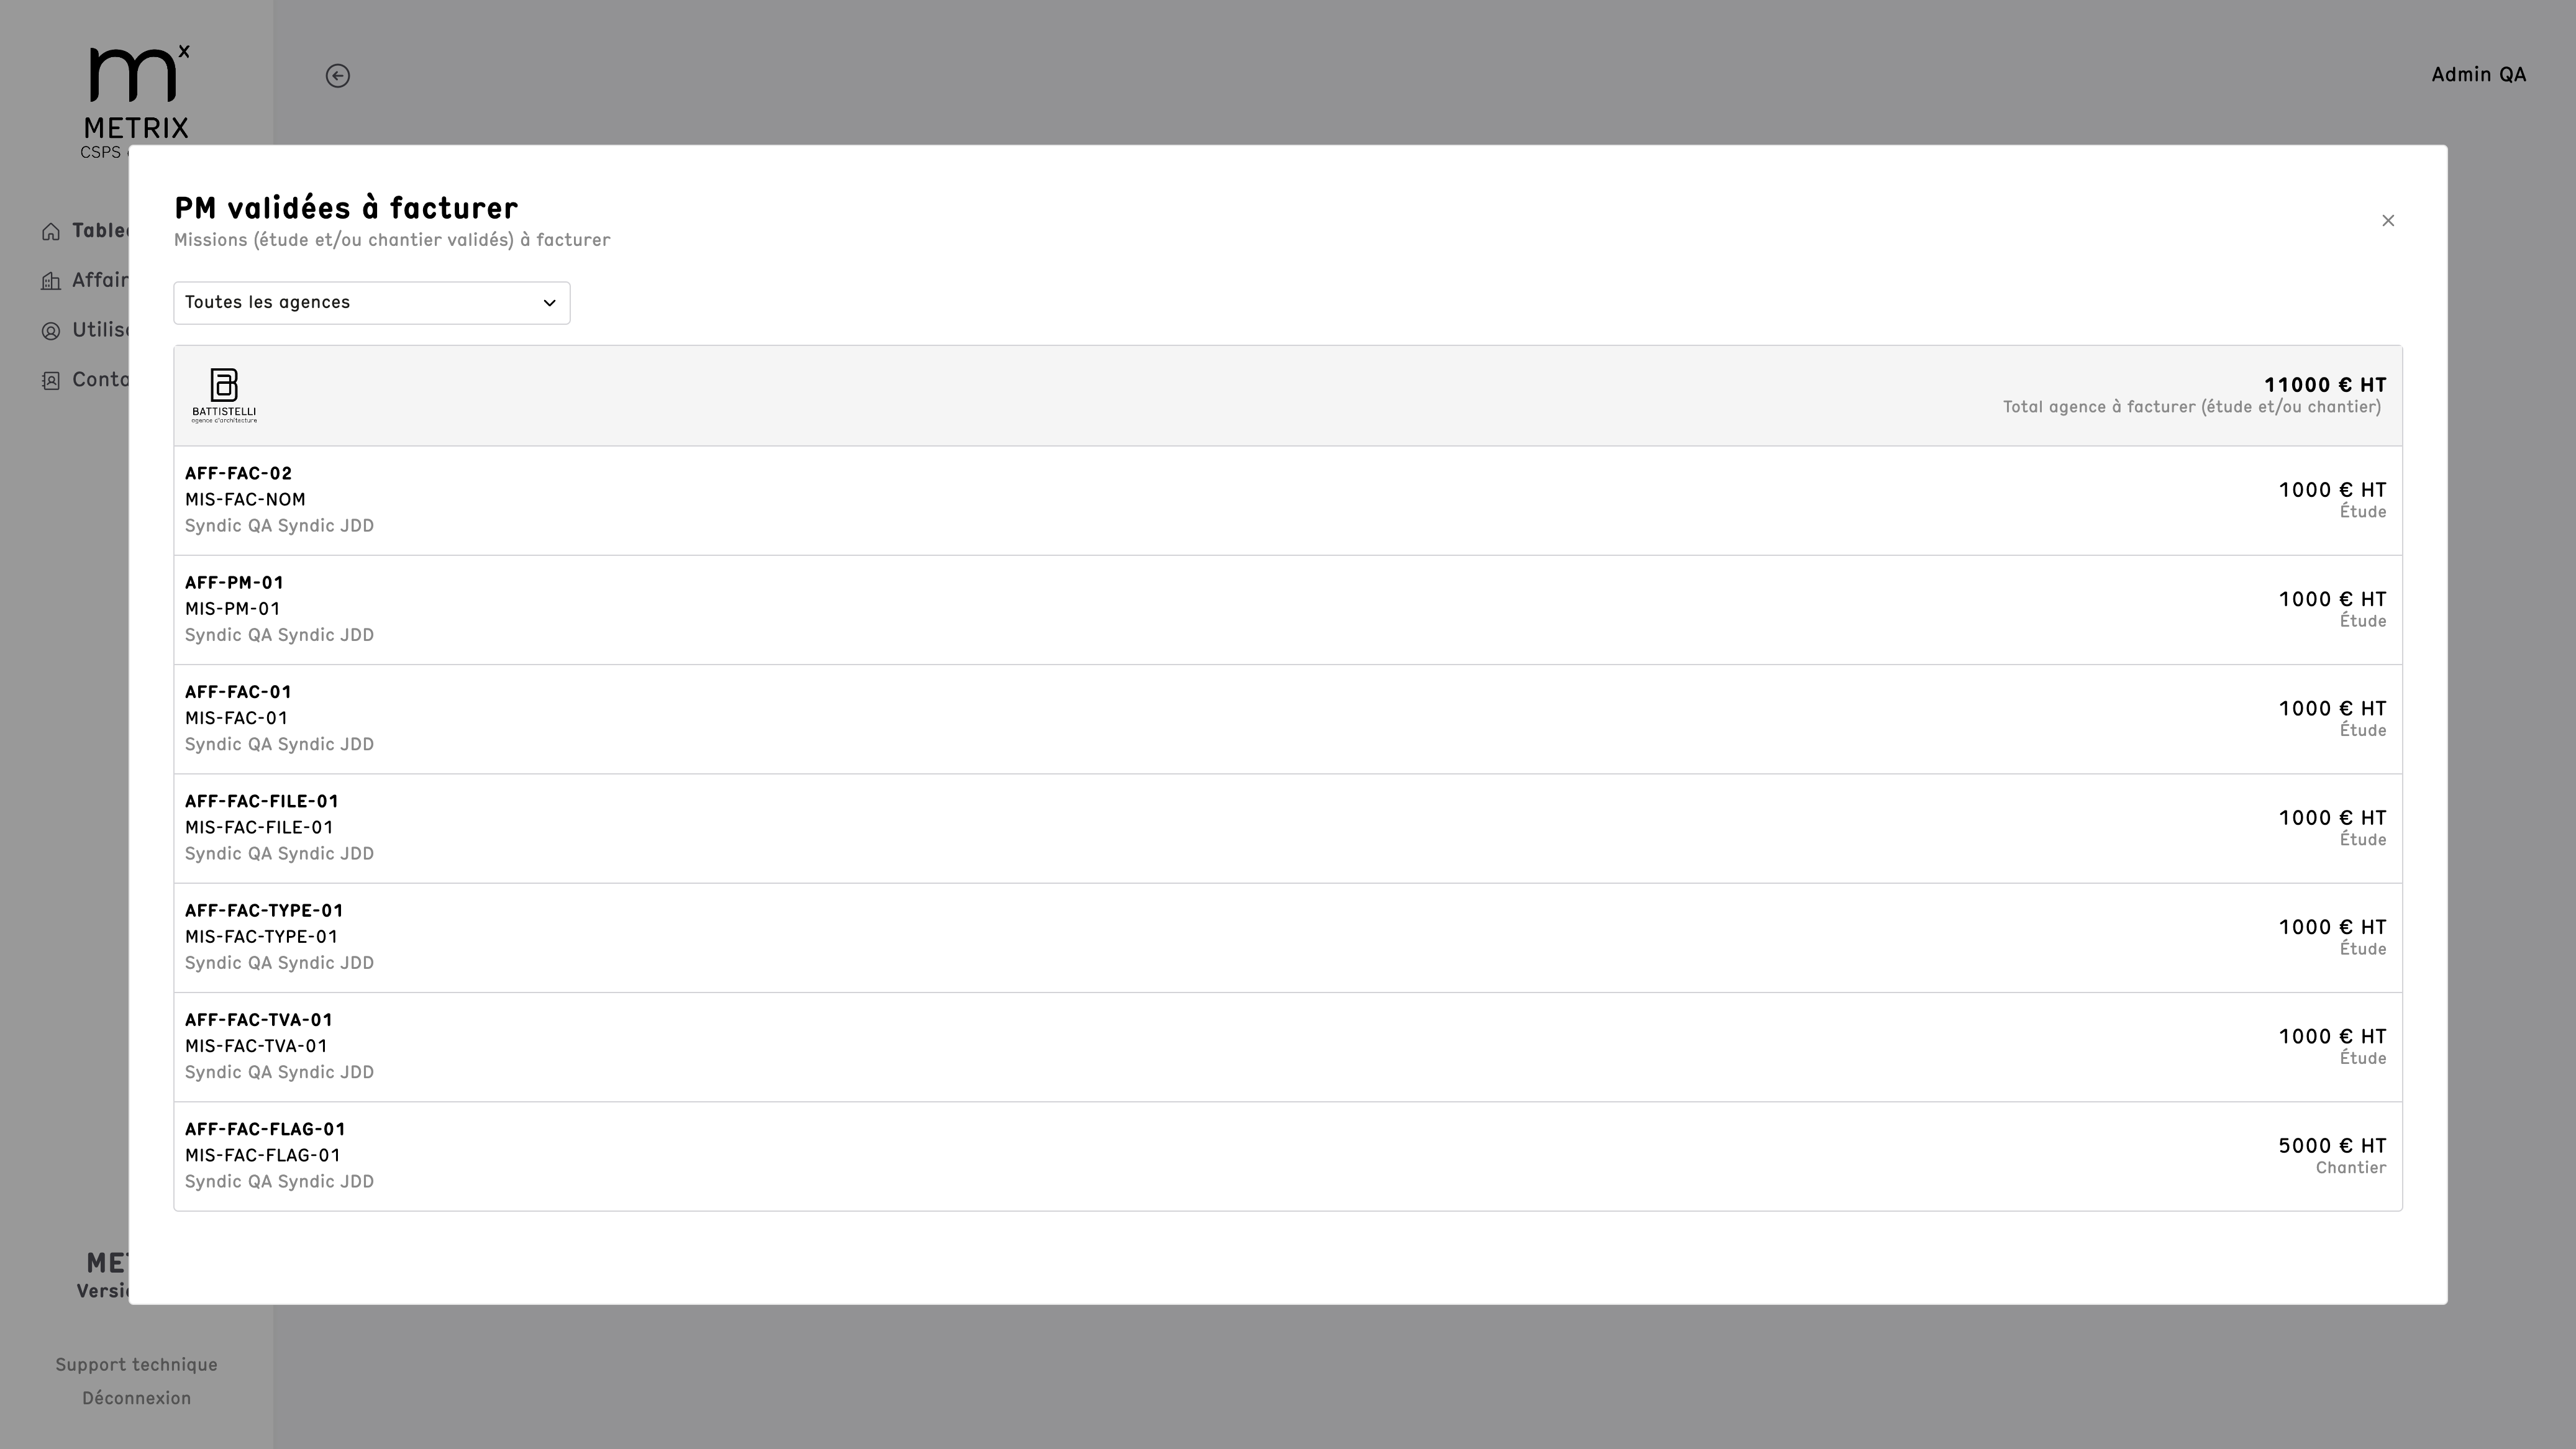
Task: Go back using the circled arrow icon
Action: pyautogui.click(x=338, y=76)
